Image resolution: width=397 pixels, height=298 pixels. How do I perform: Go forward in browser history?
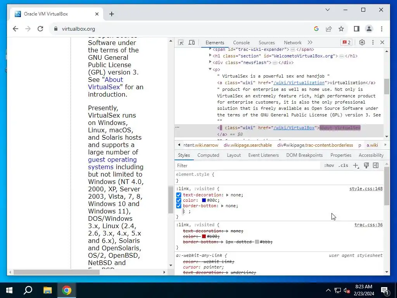28,29
